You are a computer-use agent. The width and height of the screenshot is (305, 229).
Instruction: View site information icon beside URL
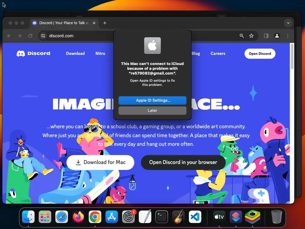(43, 36)
